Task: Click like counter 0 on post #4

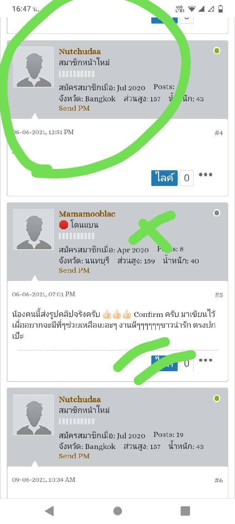Action: coord(187,178)
